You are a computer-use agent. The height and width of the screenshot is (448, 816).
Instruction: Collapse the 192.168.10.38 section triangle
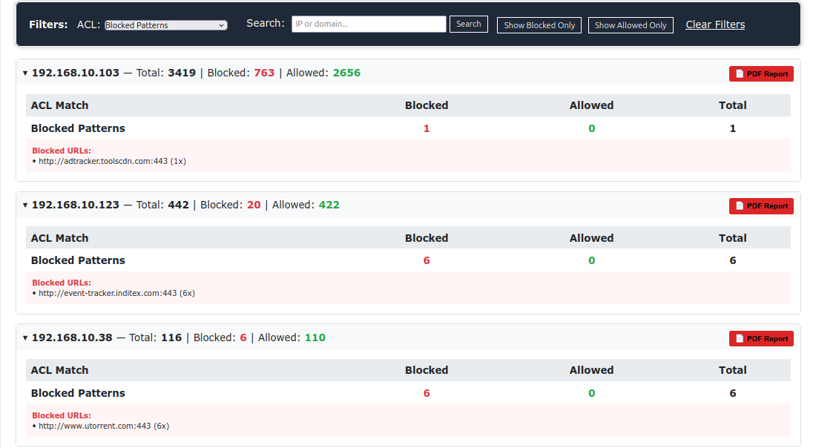click(25, 338)
